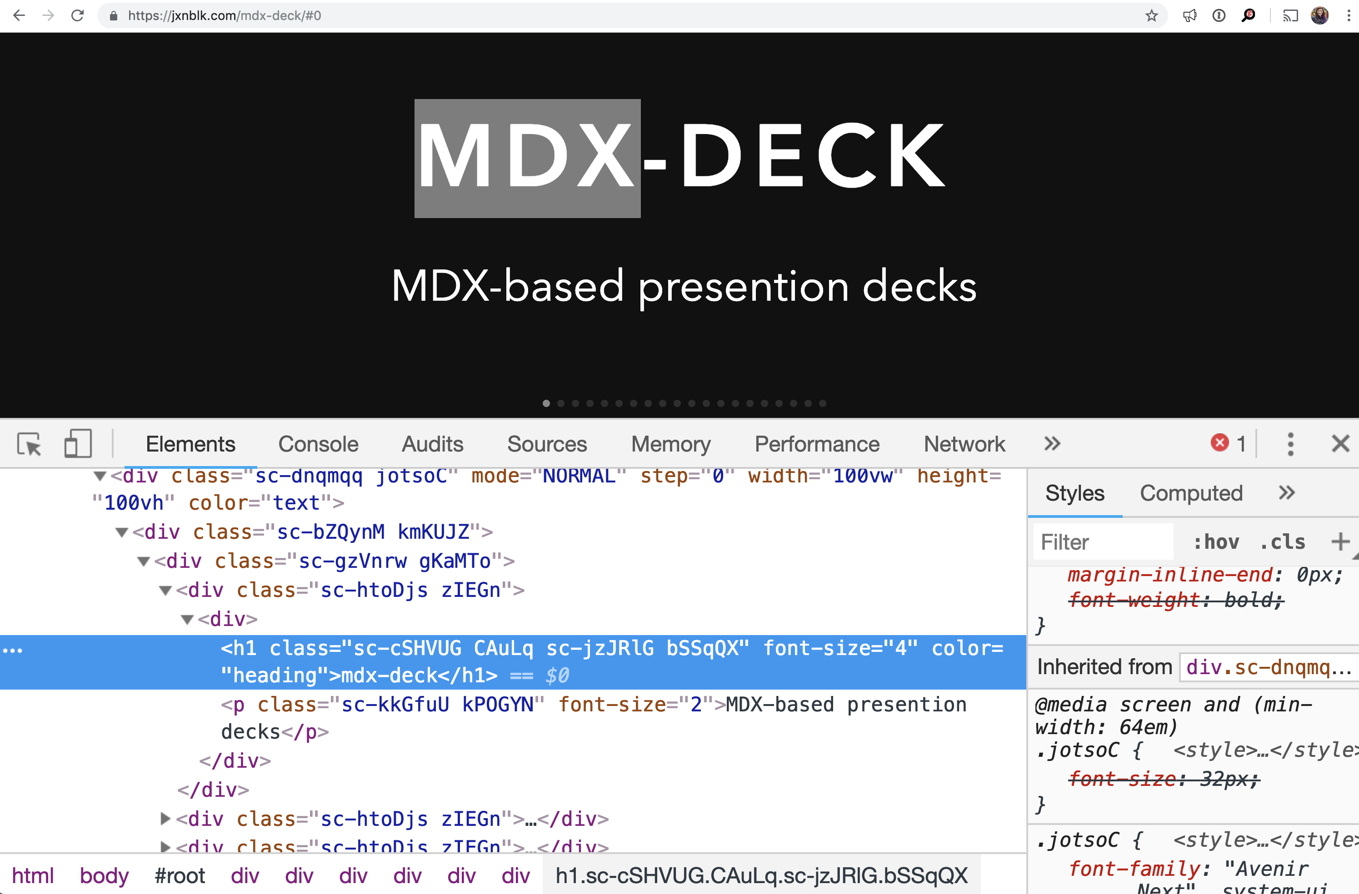Click the browser forward arrow
The width and height of the screenshot is (1359, 894).
(x=49, y=15)
